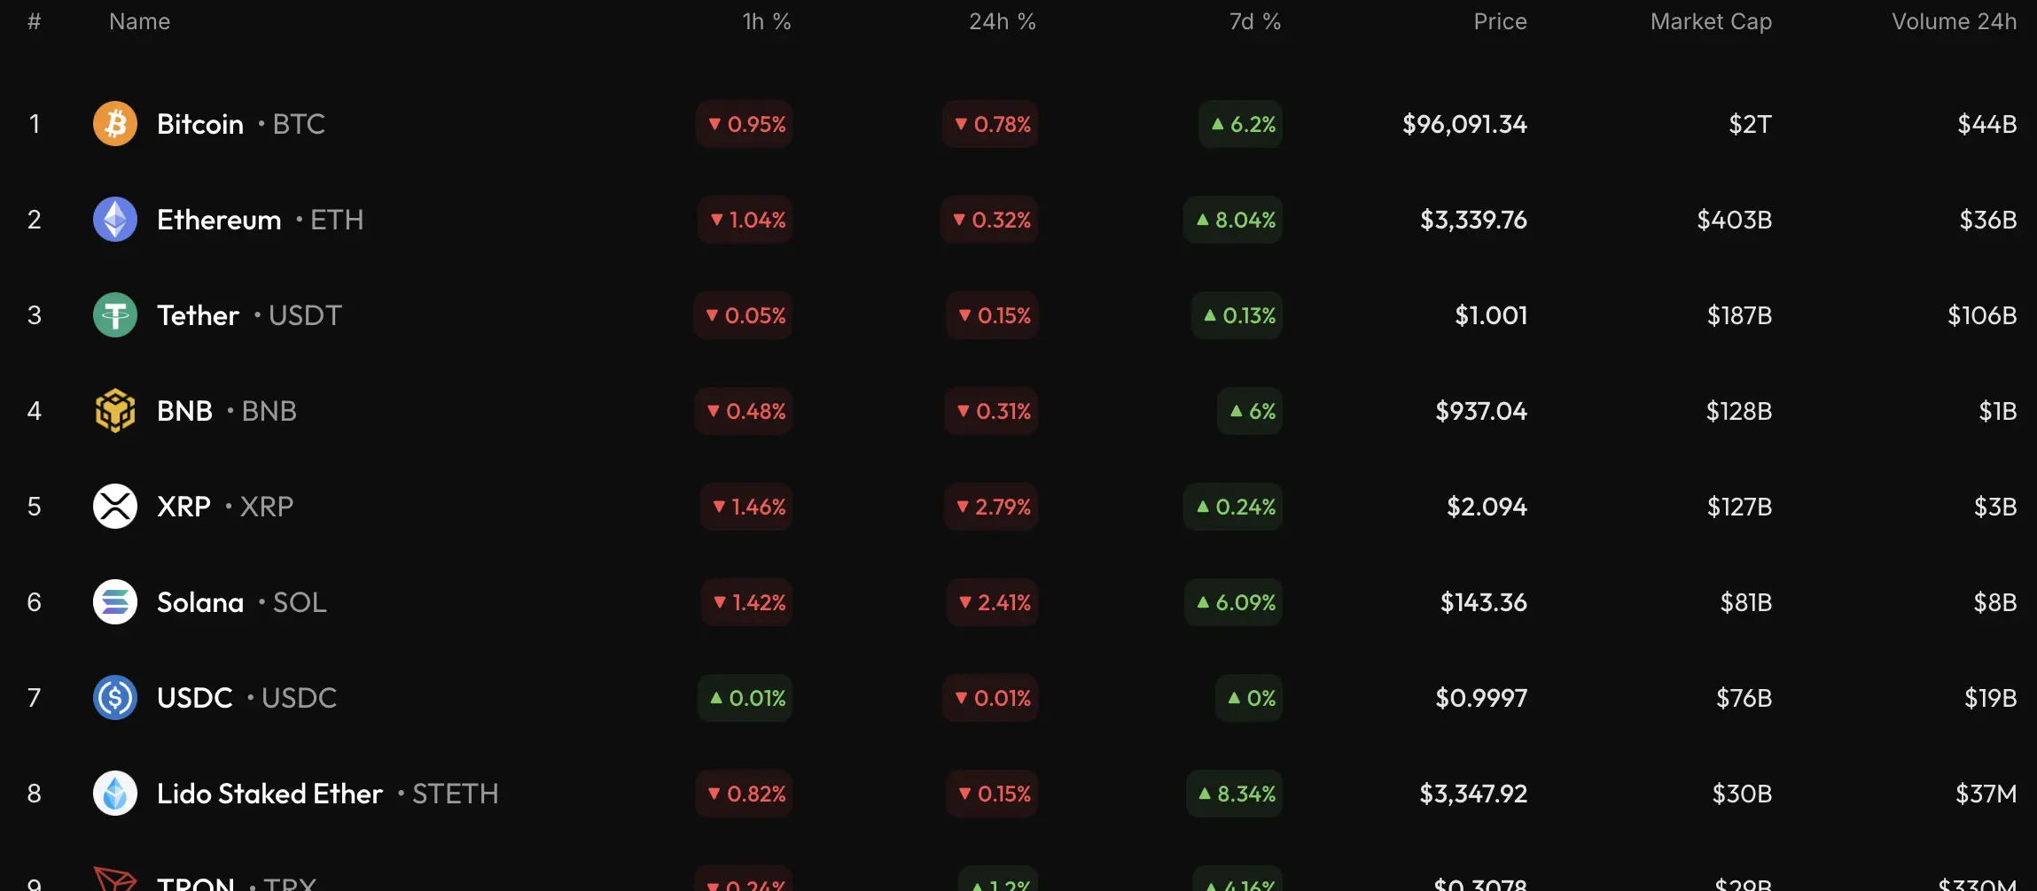The image size is (2037, 891).
Task: Sort by the Name column header
Action: pos(139,21)
